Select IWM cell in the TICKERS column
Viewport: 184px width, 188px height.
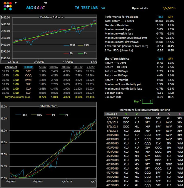pos(28,80)
